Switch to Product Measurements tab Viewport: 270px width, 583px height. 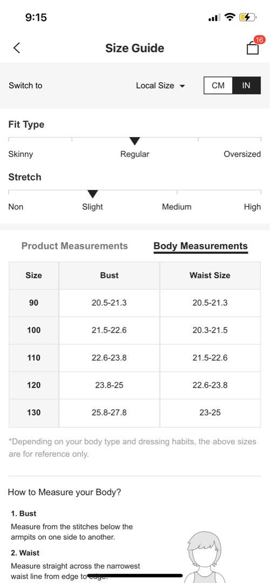click(x=75, y=246)
